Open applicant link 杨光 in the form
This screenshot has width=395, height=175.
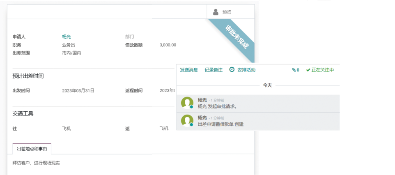click(x=67, y=37)
